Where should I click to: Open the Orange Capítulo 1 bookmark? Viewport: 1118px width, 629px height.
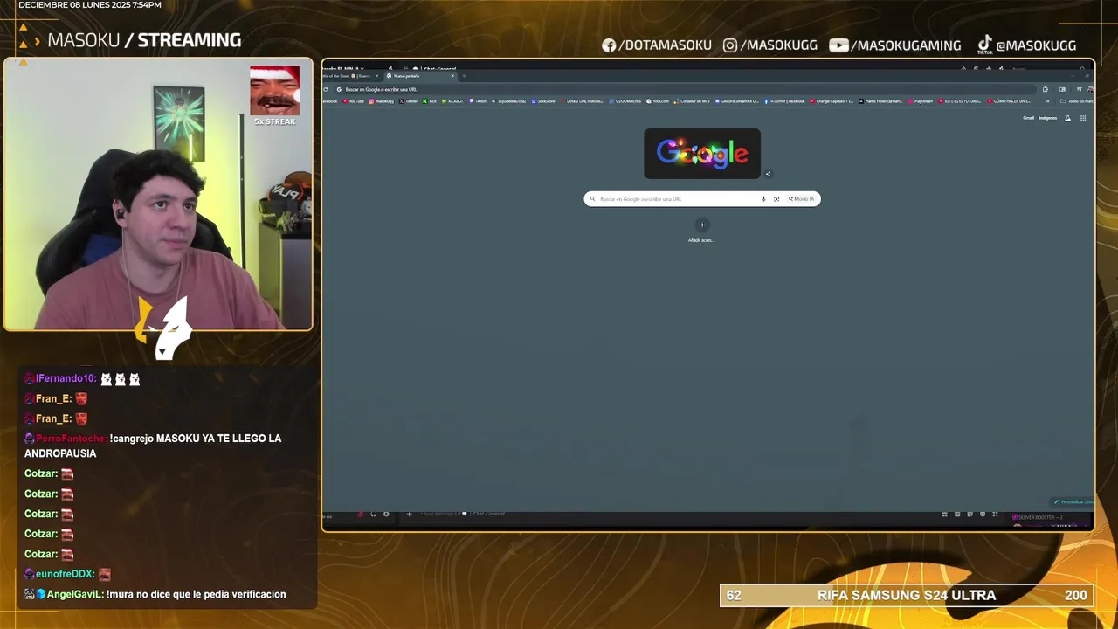click(832, 101)
